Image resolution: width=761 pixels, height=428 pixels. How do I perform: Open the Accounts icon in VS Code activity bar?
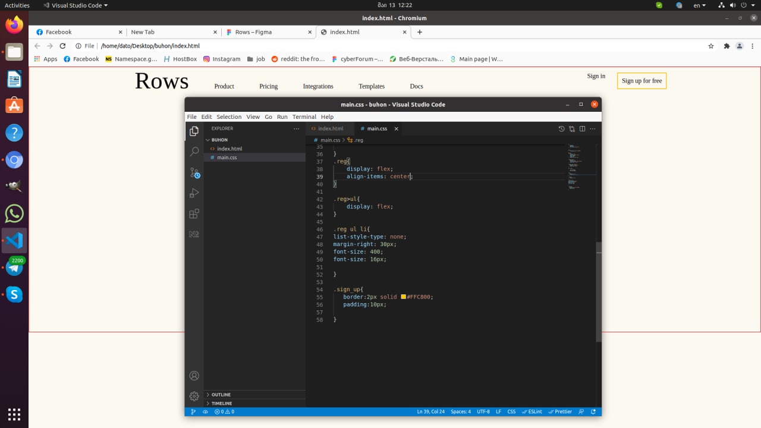pyautogui.click(x=194, y=376)
